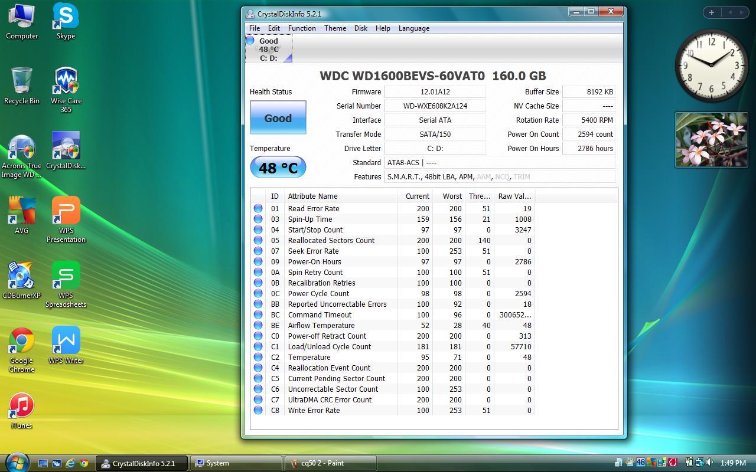Viewport: 756px width, 472px height.
Task: Open the Computer desktop icon
Action: pyautogui.click(x=22, y=21)
